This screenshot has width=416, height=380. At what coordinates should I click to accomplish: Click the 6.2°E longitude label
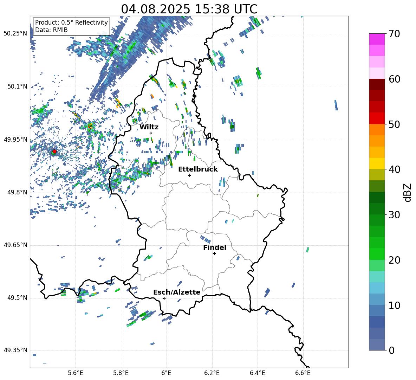coord(212,373)
